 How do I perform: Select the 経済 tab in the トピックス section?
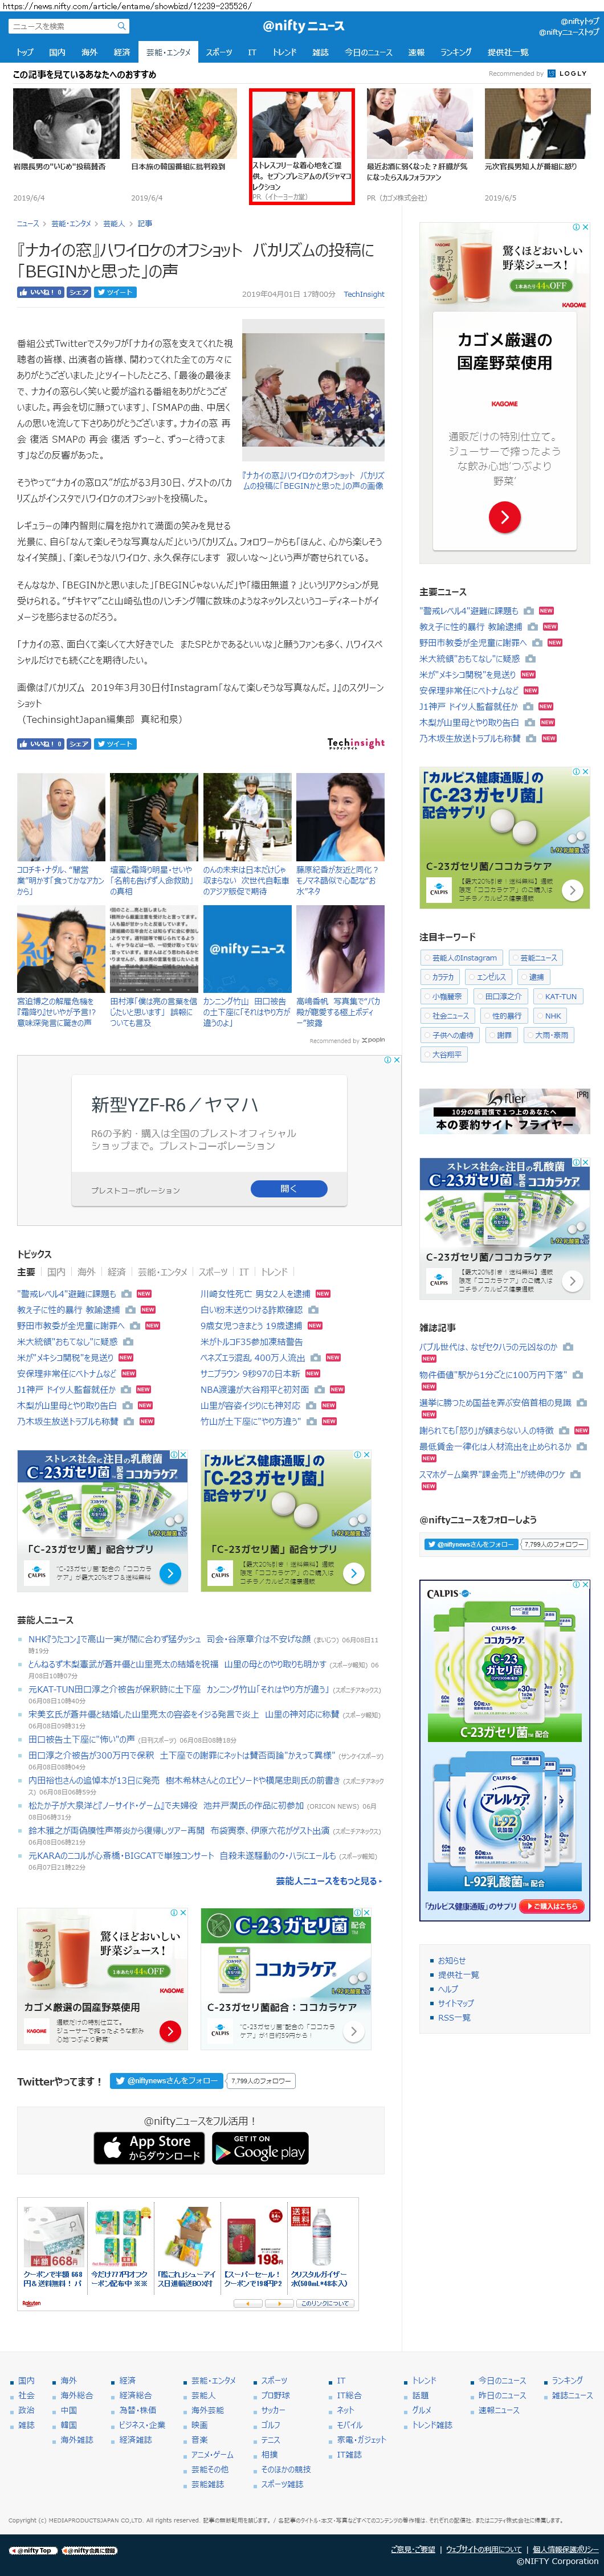click(x=117, y=1272)
